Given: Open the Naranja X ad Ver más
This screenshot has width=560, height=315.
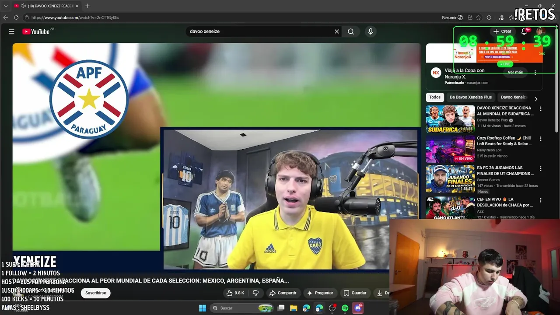Looking at the screenshot, I should (515, 72).
